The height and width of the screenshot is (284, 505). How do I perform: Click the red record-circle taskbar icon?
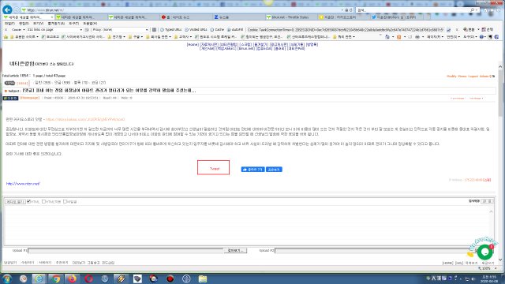pyautogui.click(x=170, y=278)
